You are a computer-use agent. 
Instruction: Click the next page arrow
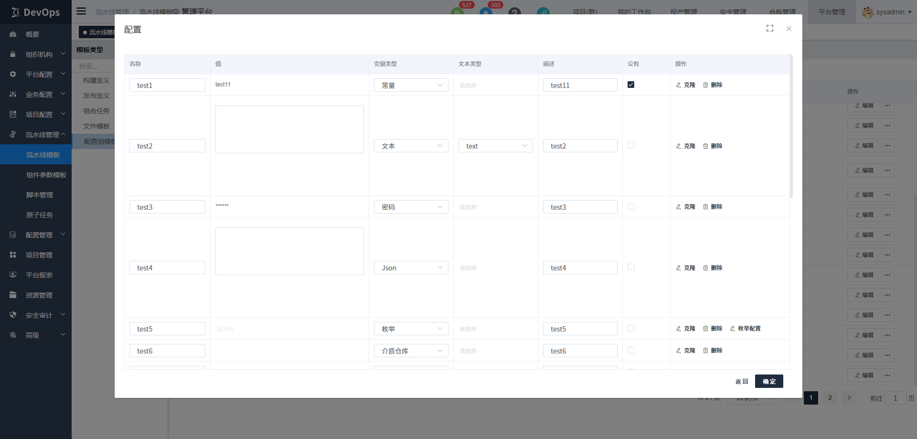pyautogui.click(x=849, y=397)
